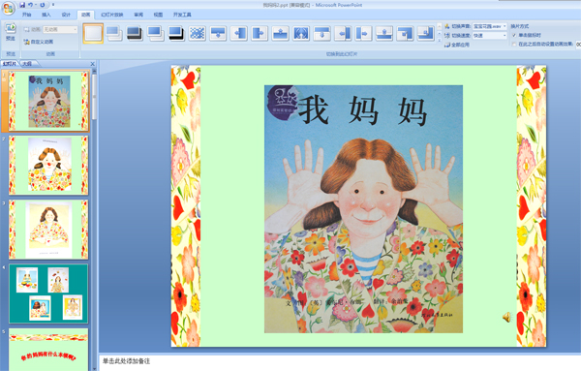The image size is (581, 371).
Task: Select the No Transition thumbnail
Action: 93,33
